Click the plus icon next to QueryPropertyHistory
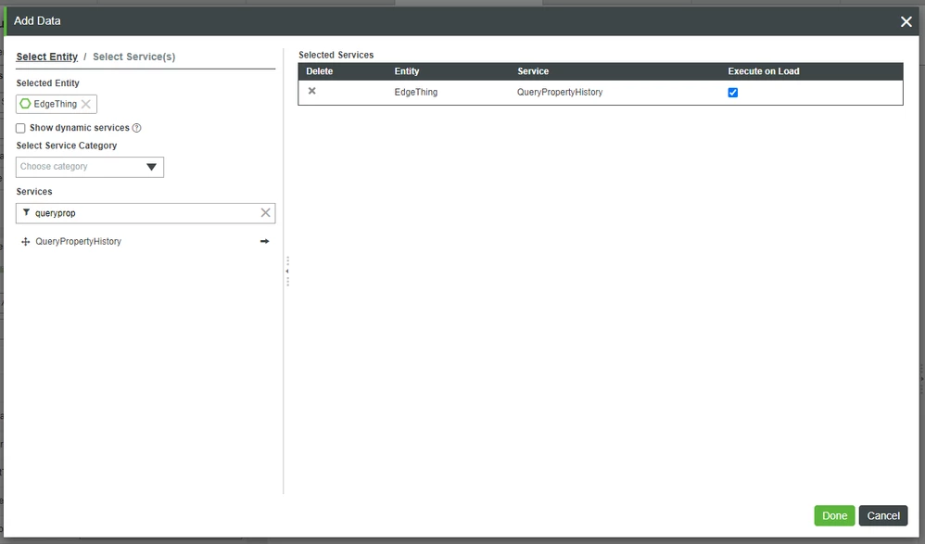Screen dimensions: 925x544 pos(24,241)
